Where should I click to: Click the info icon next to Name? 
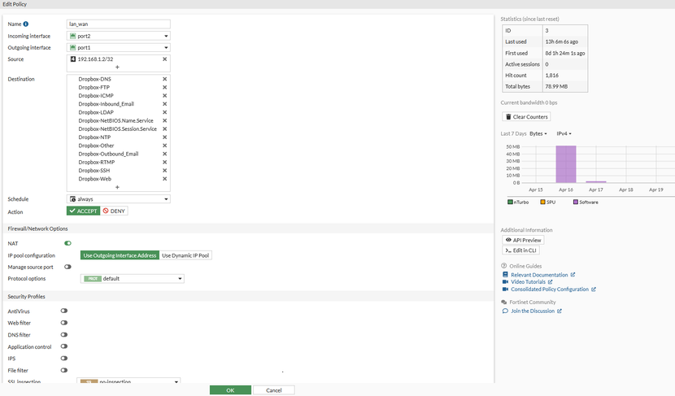[x=26, y=24]
